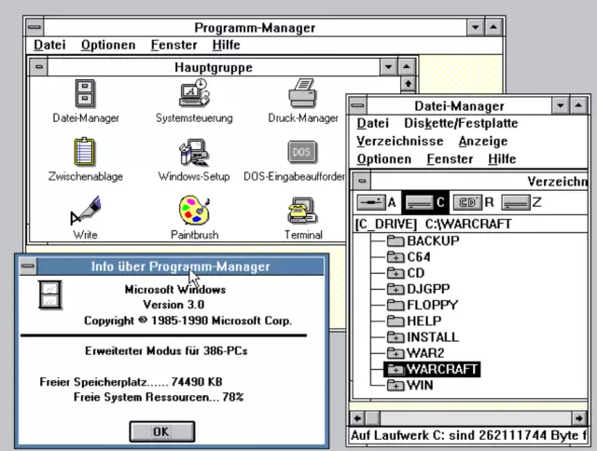Open Optionen menu in Programm-Manager
The height and width of the screenshot is (451, 597).
click(x=108, y=45)
